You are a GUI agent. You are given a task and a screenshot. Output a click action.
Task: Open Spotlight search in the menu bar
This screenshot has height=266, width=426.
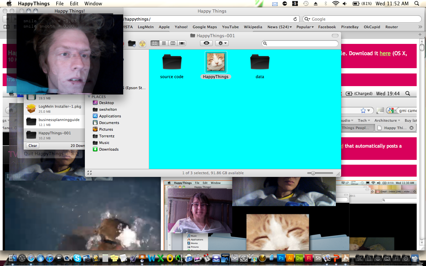click(x=417, y=4)
